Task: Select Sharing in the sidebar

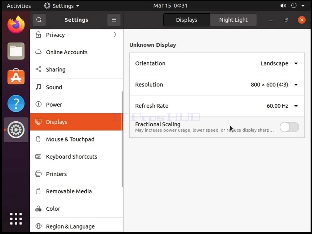Action: coord(76,69)
